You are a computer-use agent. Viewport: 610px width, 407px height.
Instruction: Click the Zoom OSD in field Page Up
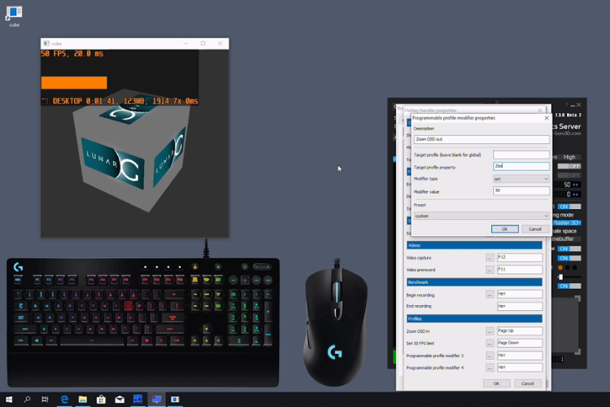[x=520, y=330]
